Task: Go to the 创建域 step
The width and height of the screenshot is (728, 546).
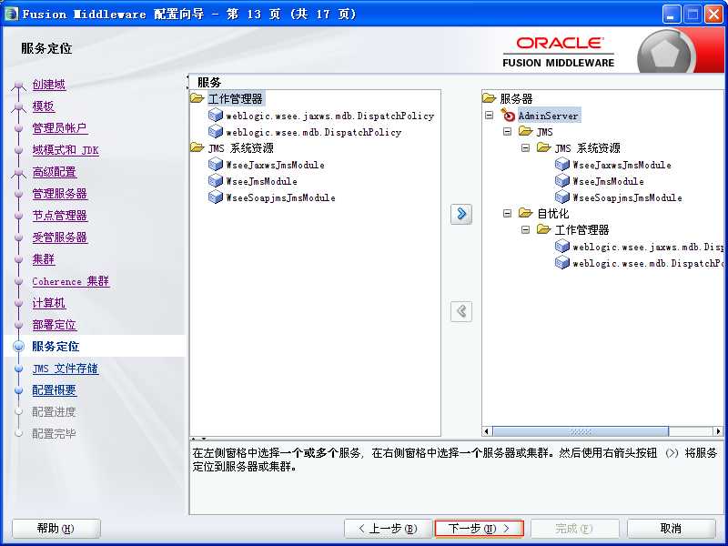Action: (49, 85)
